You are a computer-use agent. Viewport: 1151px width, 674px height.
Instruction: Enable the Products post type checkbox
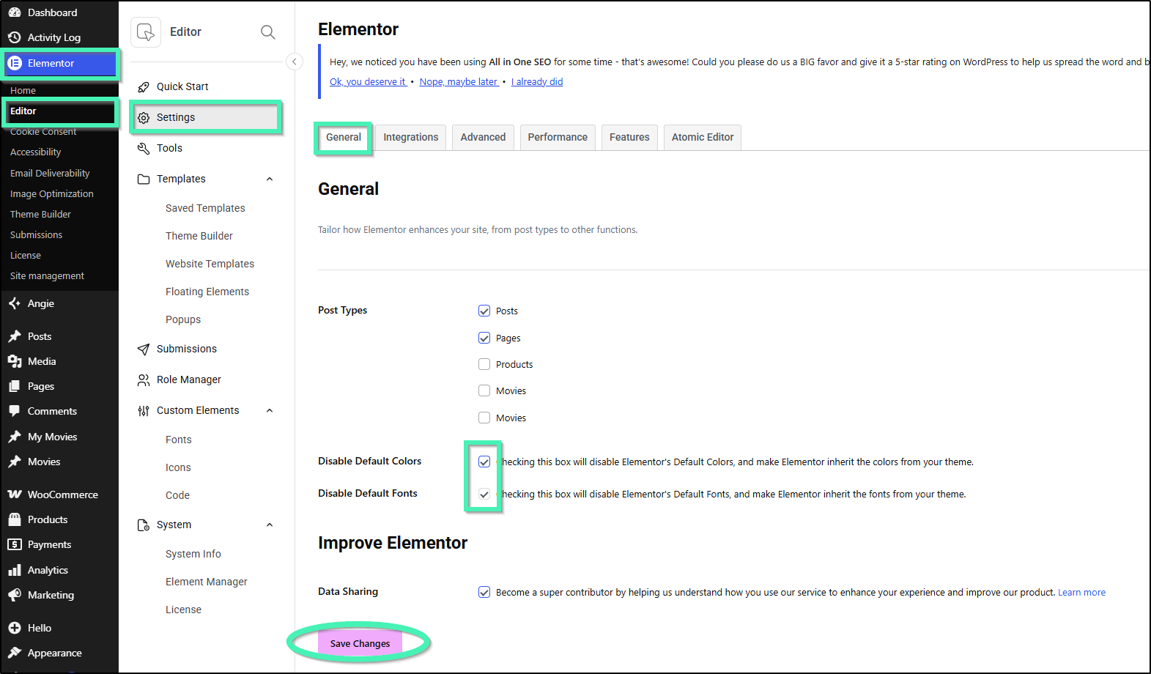(x=484, y=364)
